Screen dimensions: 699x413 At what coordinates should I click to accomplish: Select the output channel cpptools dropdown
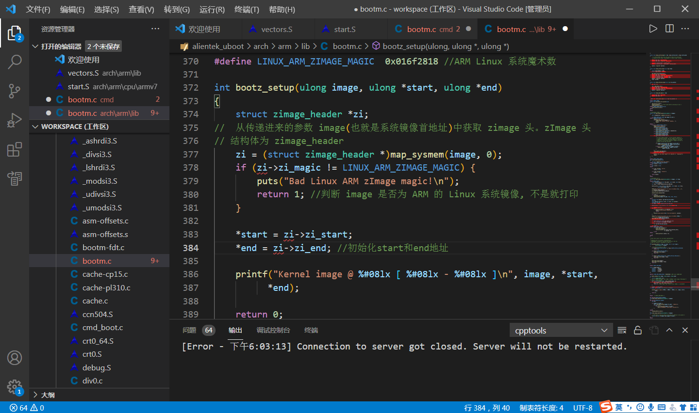tap(561, 330)
